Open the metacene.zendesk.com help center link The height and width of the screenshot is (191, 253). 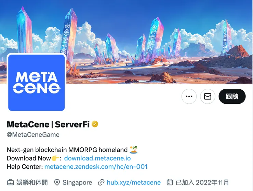click(96, 166)
